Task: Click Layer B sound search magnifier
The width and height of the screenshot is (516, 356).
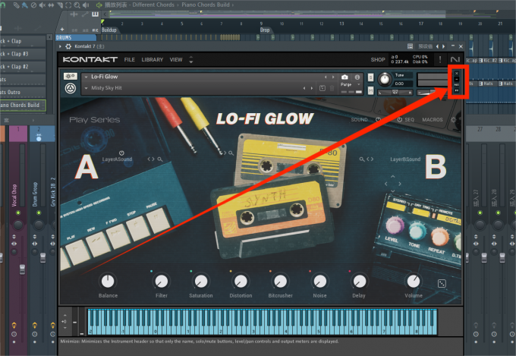Action: pyautogui.click(x=362, y=159)
